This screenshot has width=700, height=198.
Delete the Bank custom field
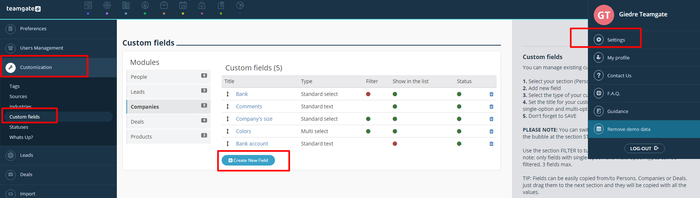(x=491, y=94)
